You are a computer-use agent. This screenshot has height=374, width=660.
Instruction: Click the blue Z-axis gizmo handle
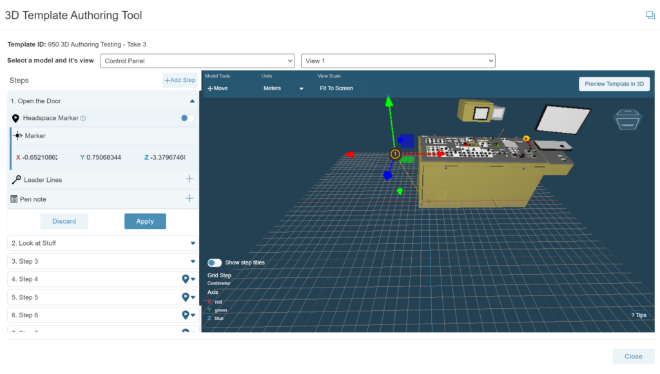tap(387, 175)
